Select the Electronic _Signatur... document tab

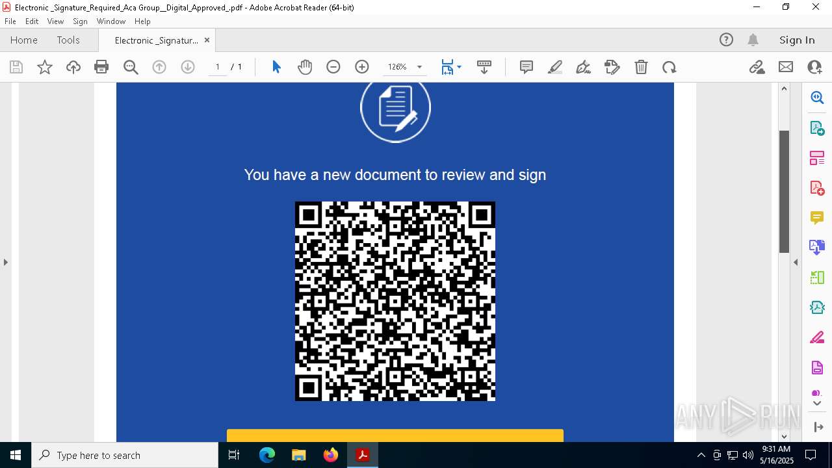click(157, 40)
